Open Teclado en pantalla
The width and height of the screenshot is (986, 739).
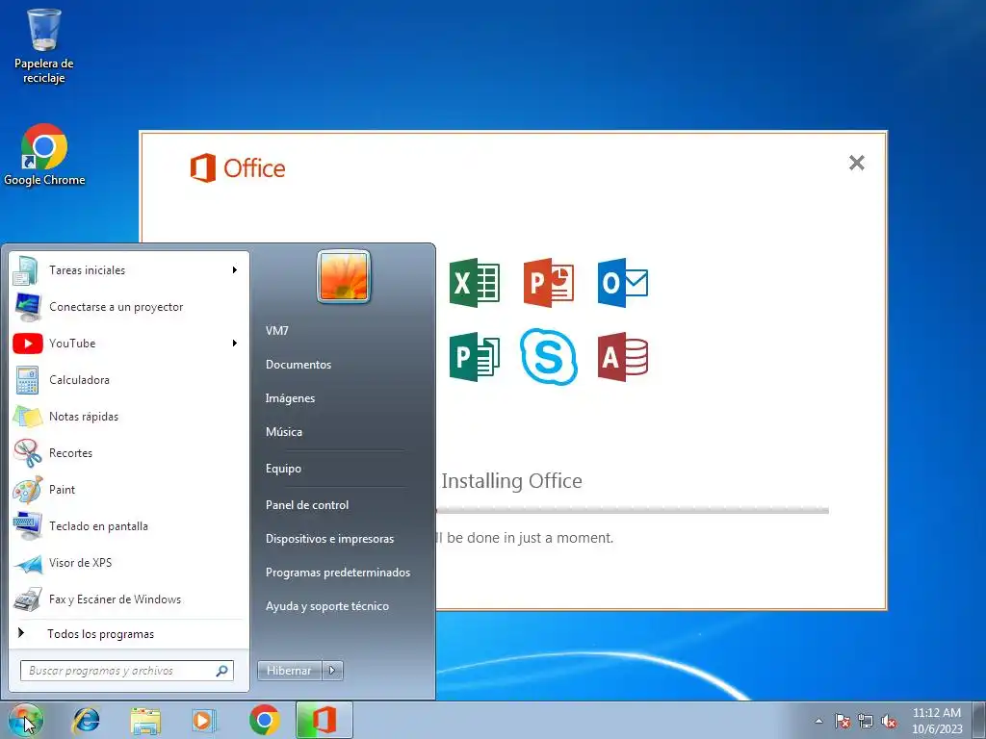pos(129,526)
